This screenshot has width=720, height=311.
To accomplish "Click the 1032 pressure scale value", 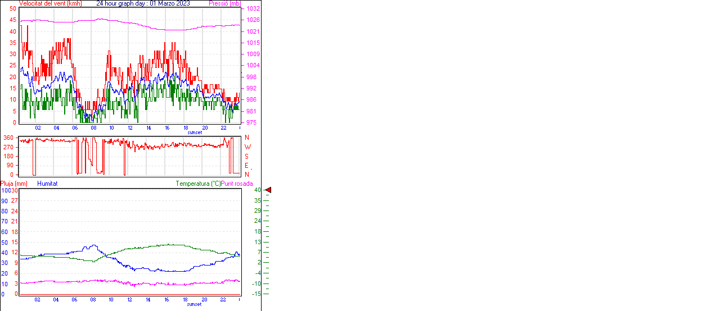I will (x=253, y=9).
